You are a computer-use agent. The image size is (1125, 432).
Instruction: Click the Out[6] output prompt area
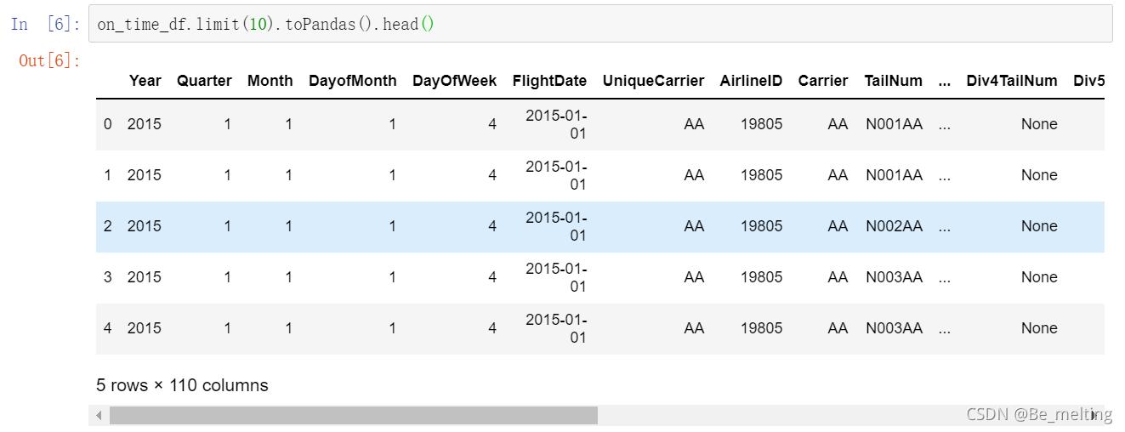point(49,61)
